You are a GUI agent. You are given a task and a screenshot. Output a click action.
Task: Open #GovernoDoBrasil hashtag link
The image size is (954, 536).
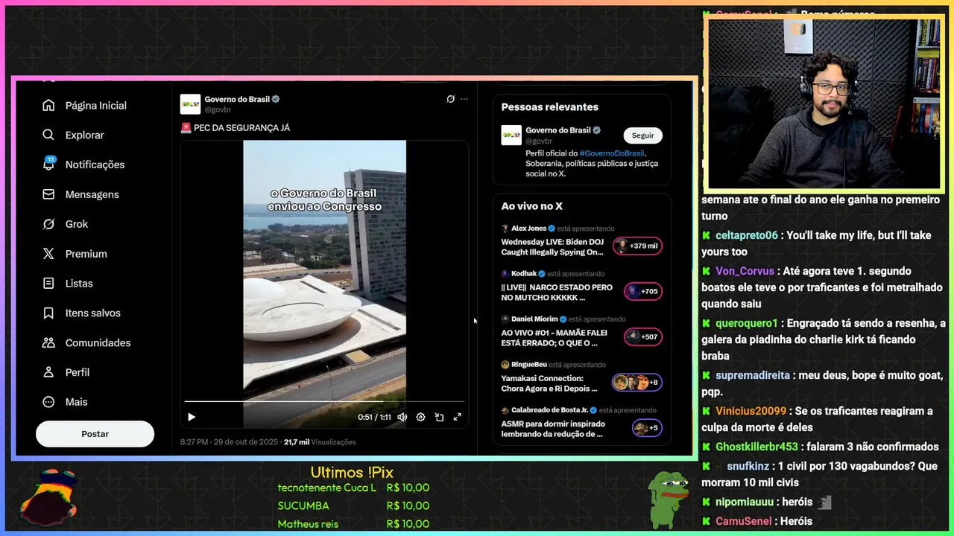click(x=611, y=153)
